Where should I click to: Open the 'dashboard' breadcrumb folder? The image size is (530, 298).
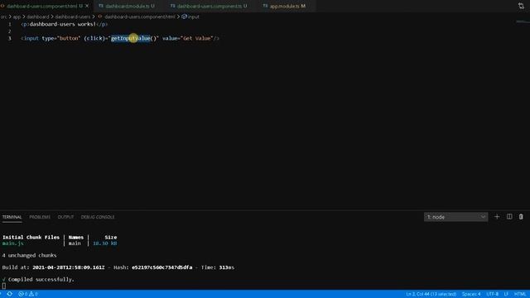pyautogui.click(x=38, y=17)
